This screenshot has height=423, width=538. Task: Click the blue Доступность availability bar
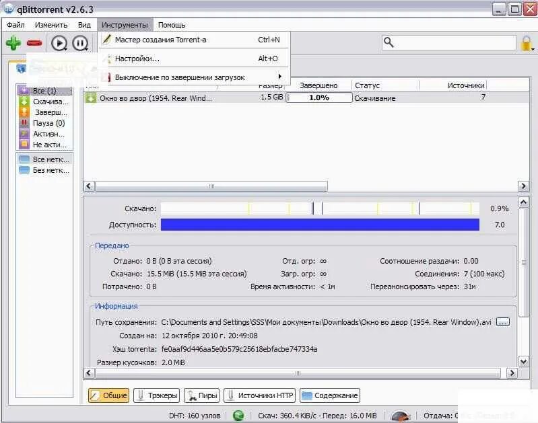point(320,225)
